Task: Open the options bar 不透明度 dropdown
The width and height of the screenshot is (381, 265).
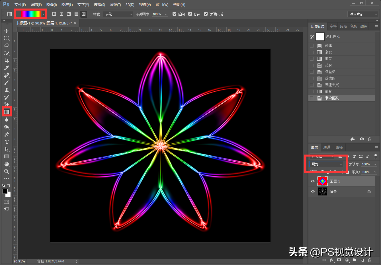Action: (x=166, y=14)
